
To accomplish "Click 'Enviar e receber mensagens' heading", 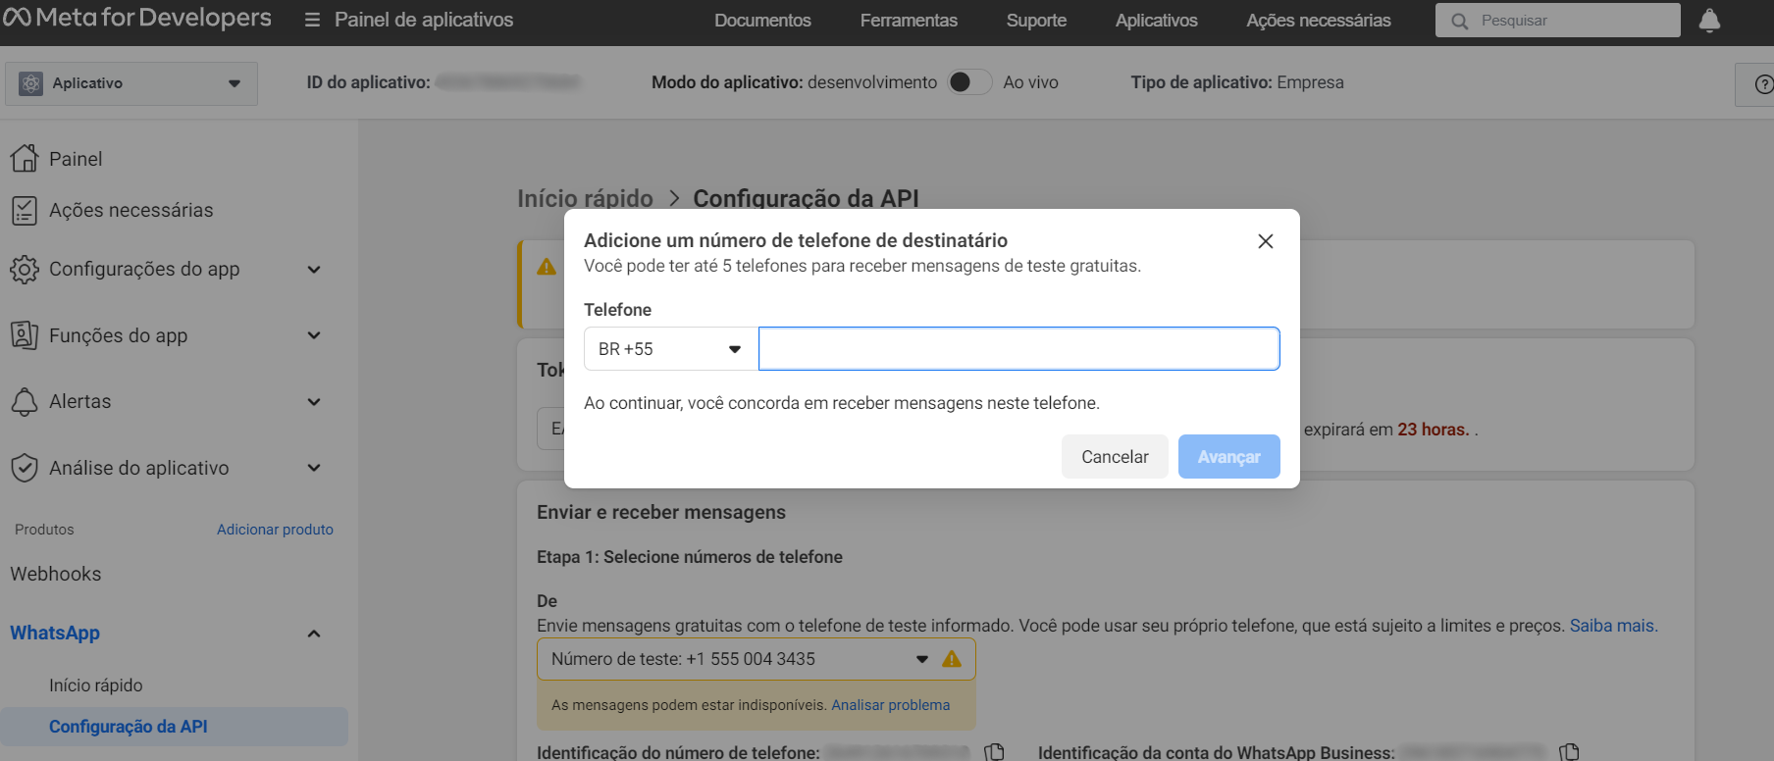I will [x=661, y=512].
